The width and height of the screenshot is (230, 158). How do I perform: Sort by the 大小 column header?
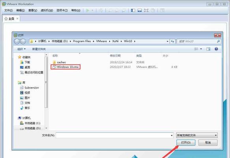(x=165, y=56)
